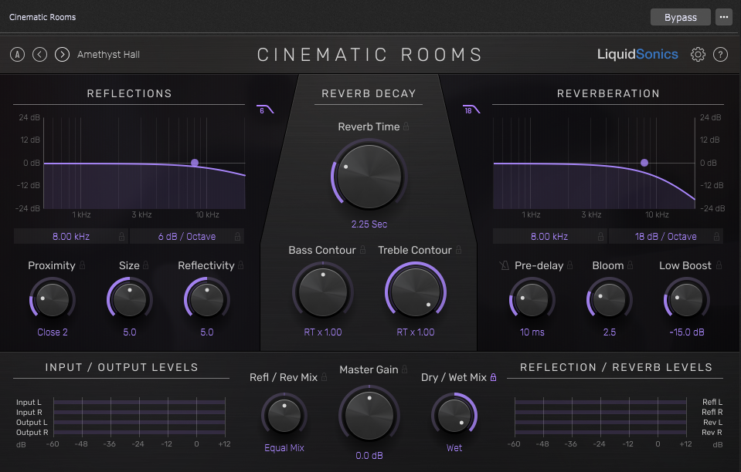This screenshot has height=472, width=741.
Task: Toggle the Refl / Rev Mix lock
Action: (x=325, y=377)
